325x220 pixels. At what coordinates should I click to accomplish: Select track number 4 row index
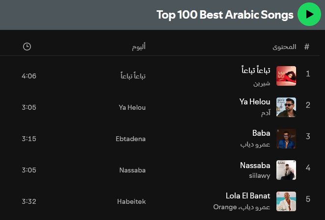click(x=308, y=168)
